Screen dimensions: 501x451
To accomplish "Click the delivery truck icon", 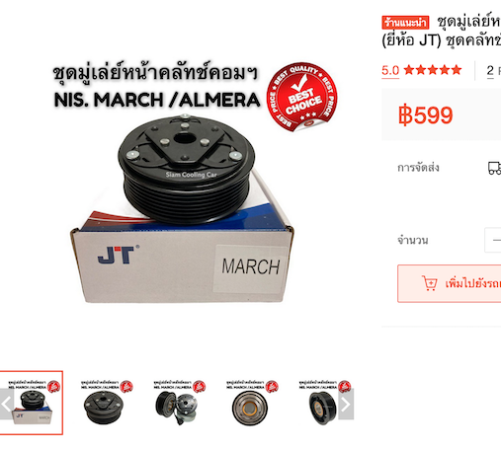I will (x=494, y=168).
